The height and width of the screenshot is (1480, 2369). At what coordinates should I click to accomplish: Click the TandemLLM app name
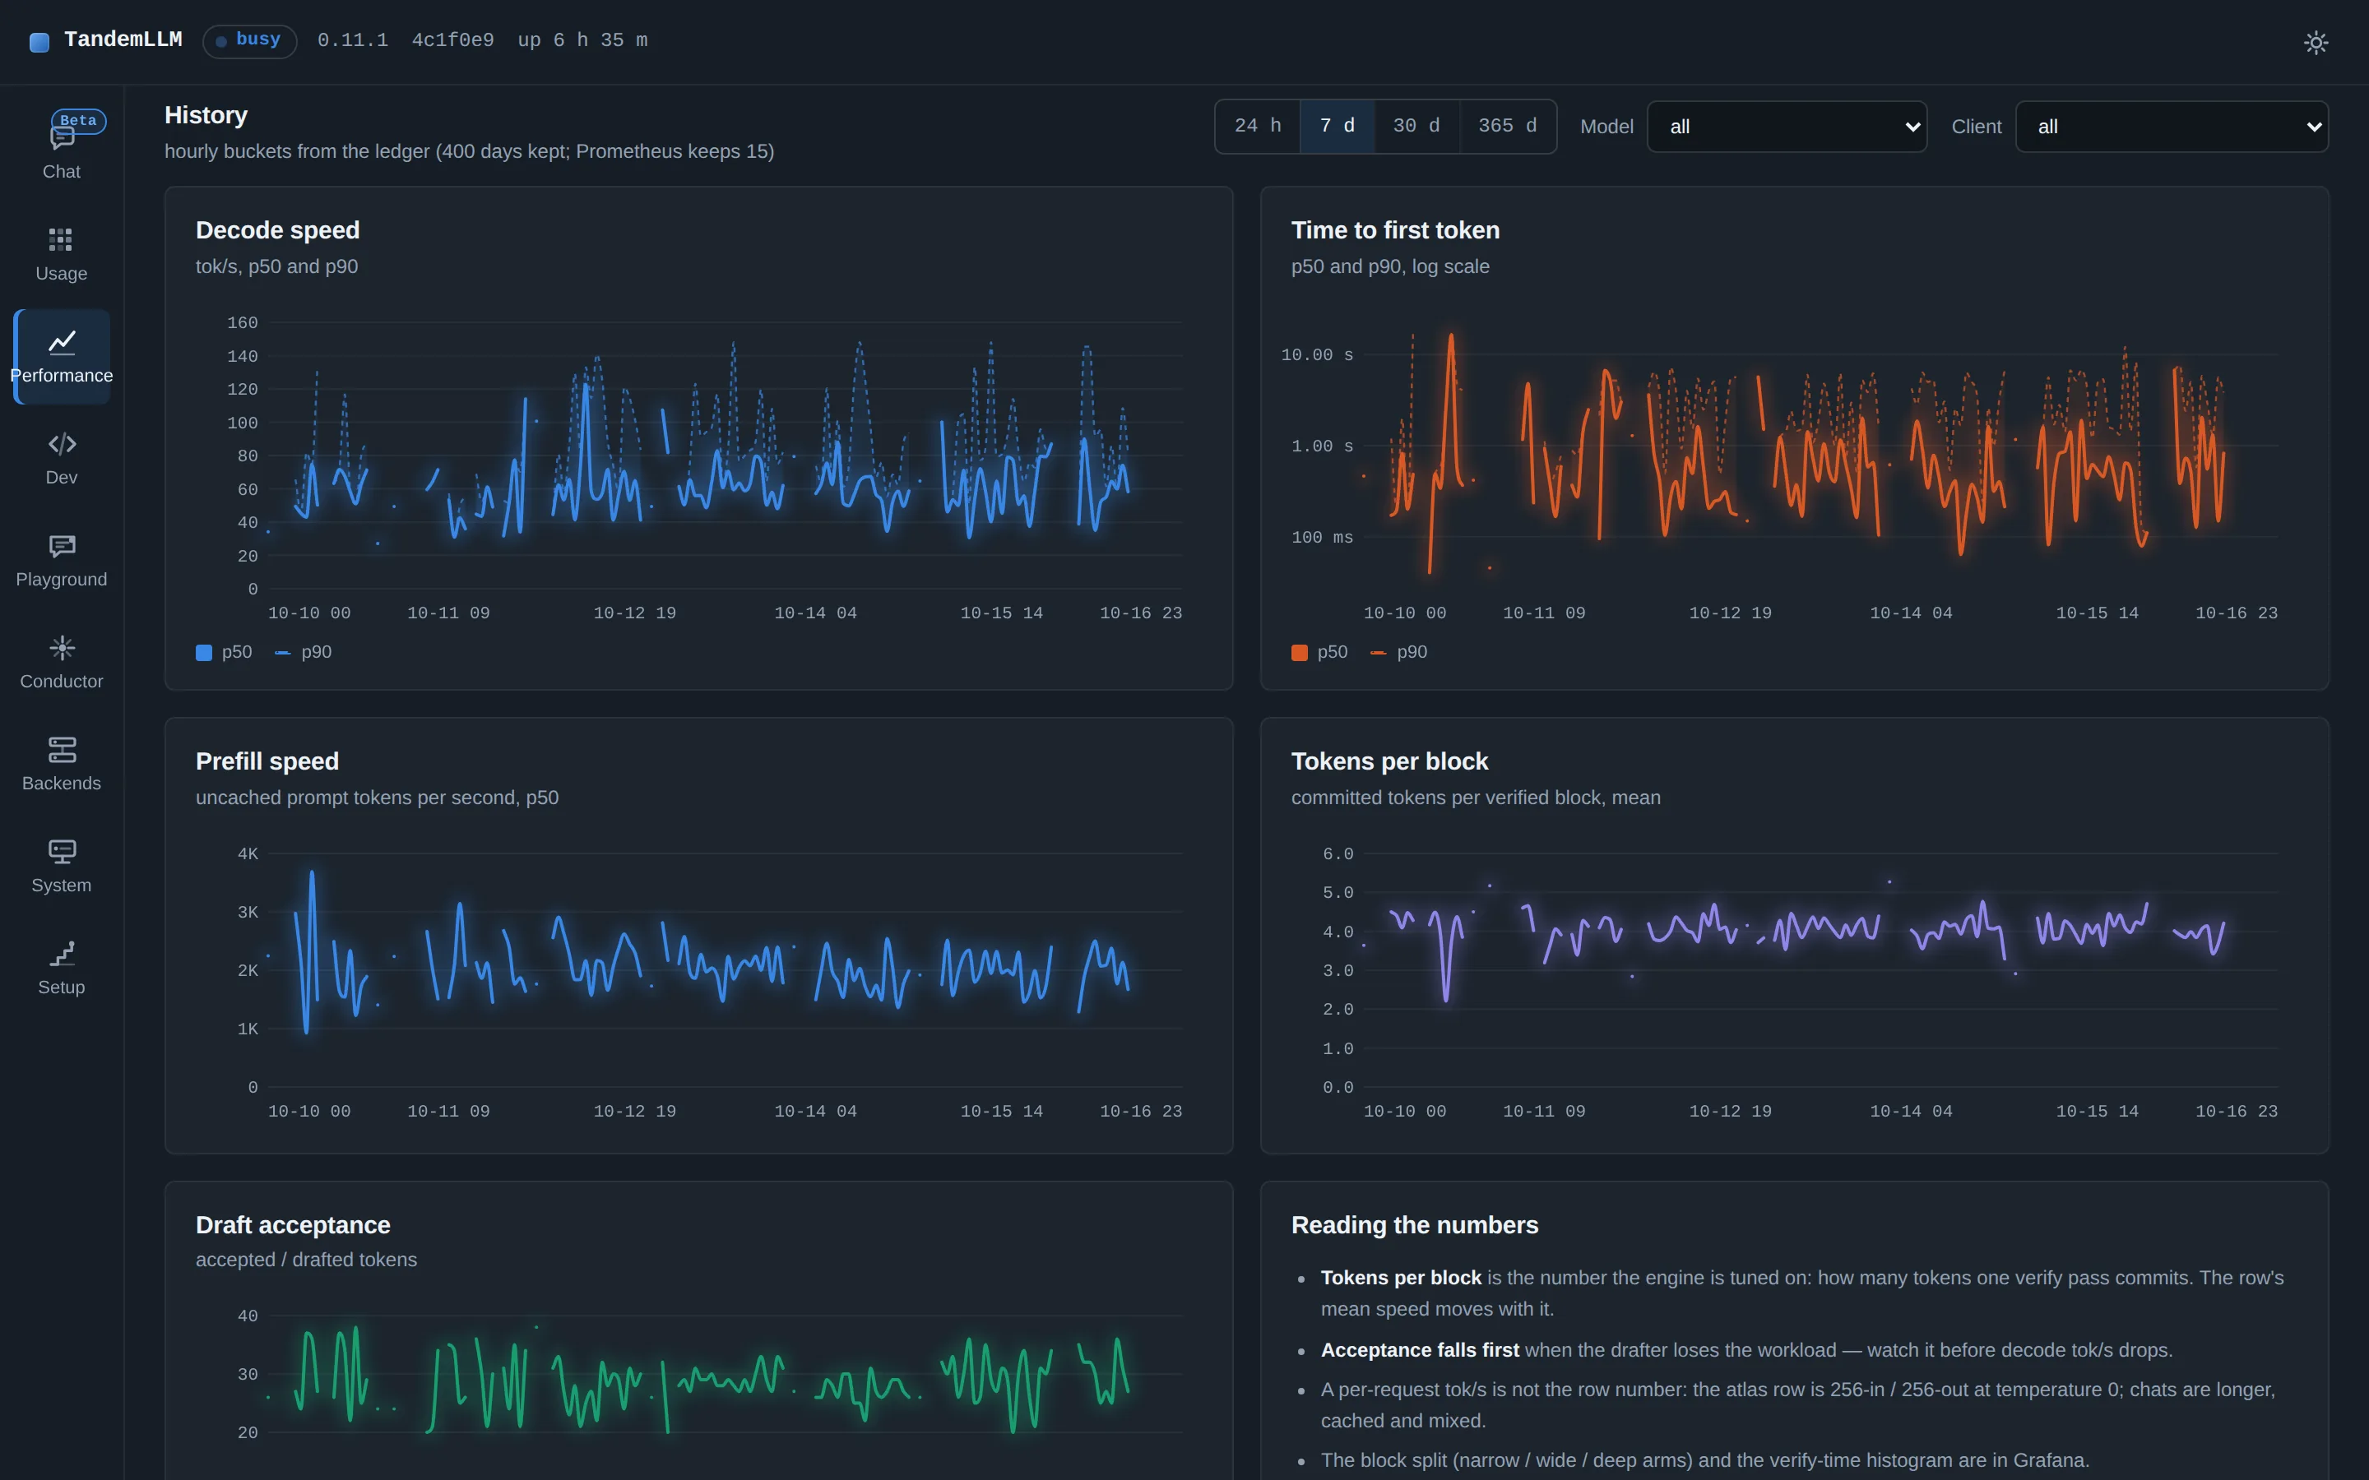123,40
